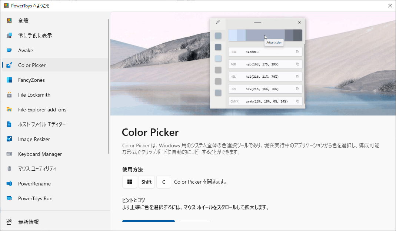396x231 pixels.
Task: Open 常に手前に表示 page
Action: [x=55, y=35]
